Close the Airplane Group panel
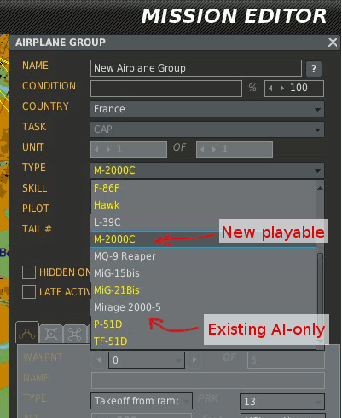 [333, 43]
